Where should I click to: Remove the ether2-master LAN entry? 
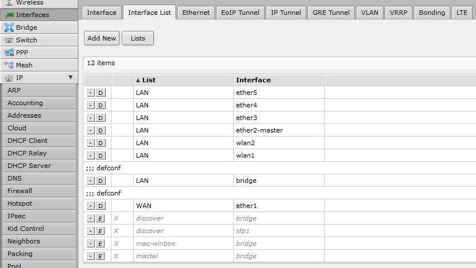(x=90, y=130)
